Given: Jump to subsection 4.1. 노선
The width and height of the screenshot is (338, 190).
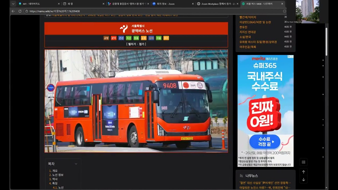Looking at the screenshot, I should tap(58, 188).
